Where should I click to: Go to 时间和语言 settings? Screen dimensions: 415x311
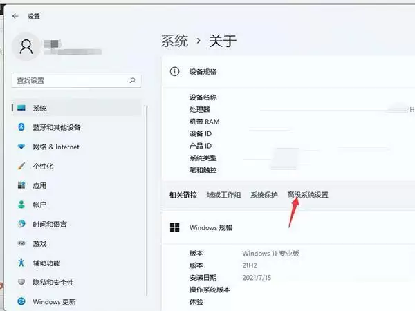(x=50, y=224)
